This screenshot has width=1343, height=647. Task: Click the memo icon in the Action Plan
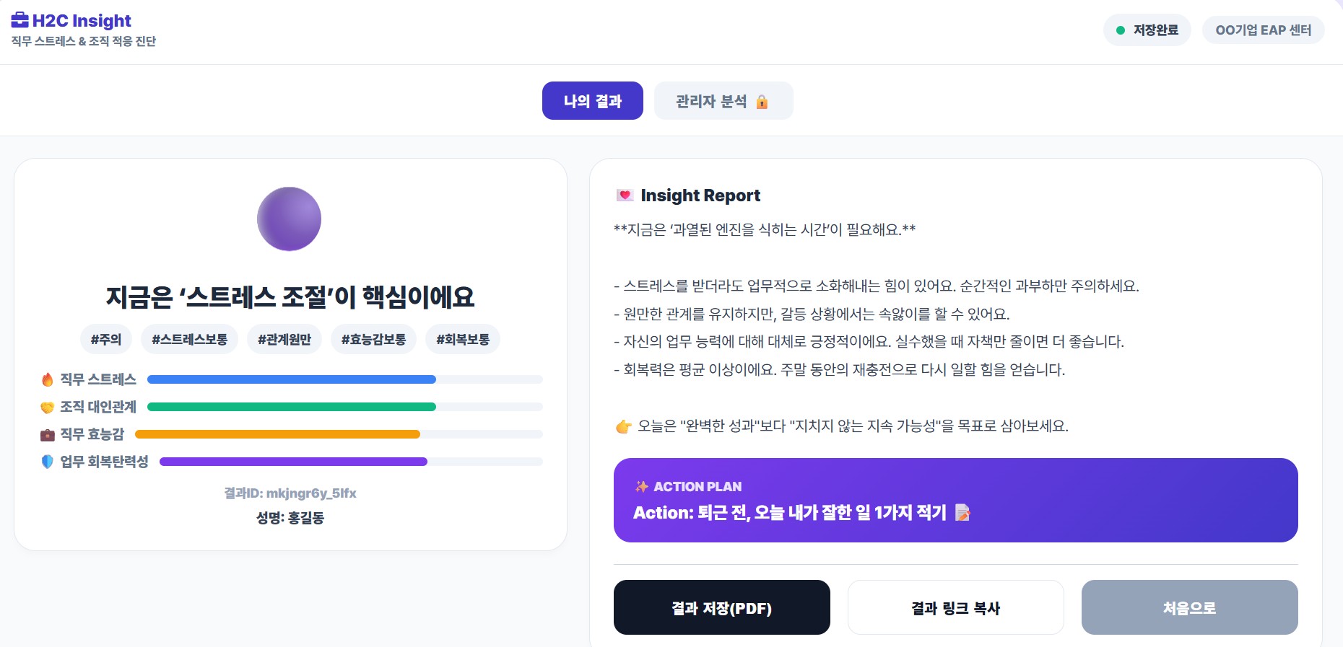pos(962,513)
